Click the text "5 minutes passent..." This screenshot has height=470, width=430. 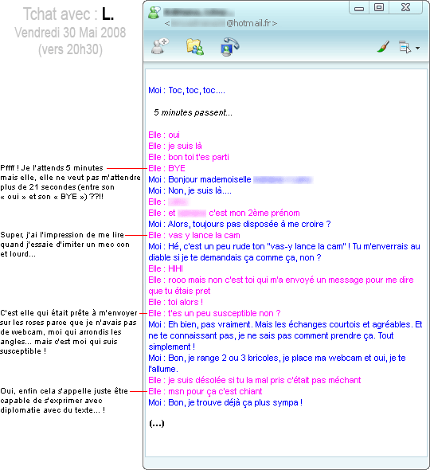(193, 112)
